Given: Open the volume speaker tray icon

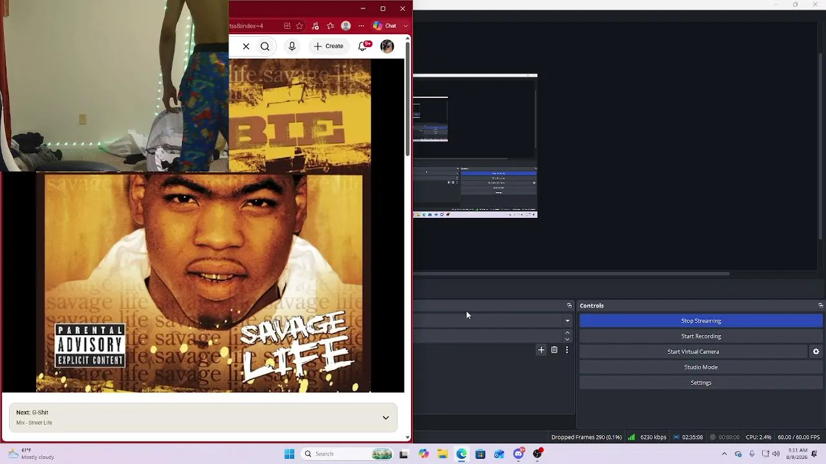Looking at the screenshot, I should point(776,454).
